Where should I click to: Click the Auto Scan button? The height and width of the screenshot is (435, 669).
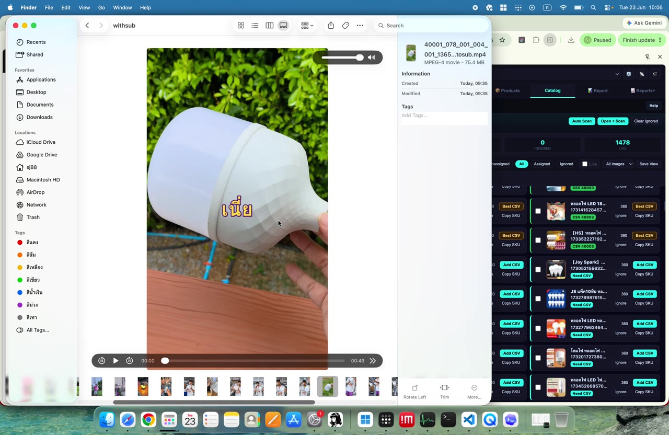click(582, 121)
